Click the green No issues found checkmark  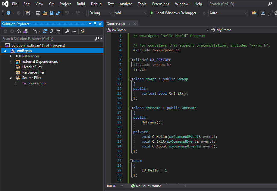point(133,186)
